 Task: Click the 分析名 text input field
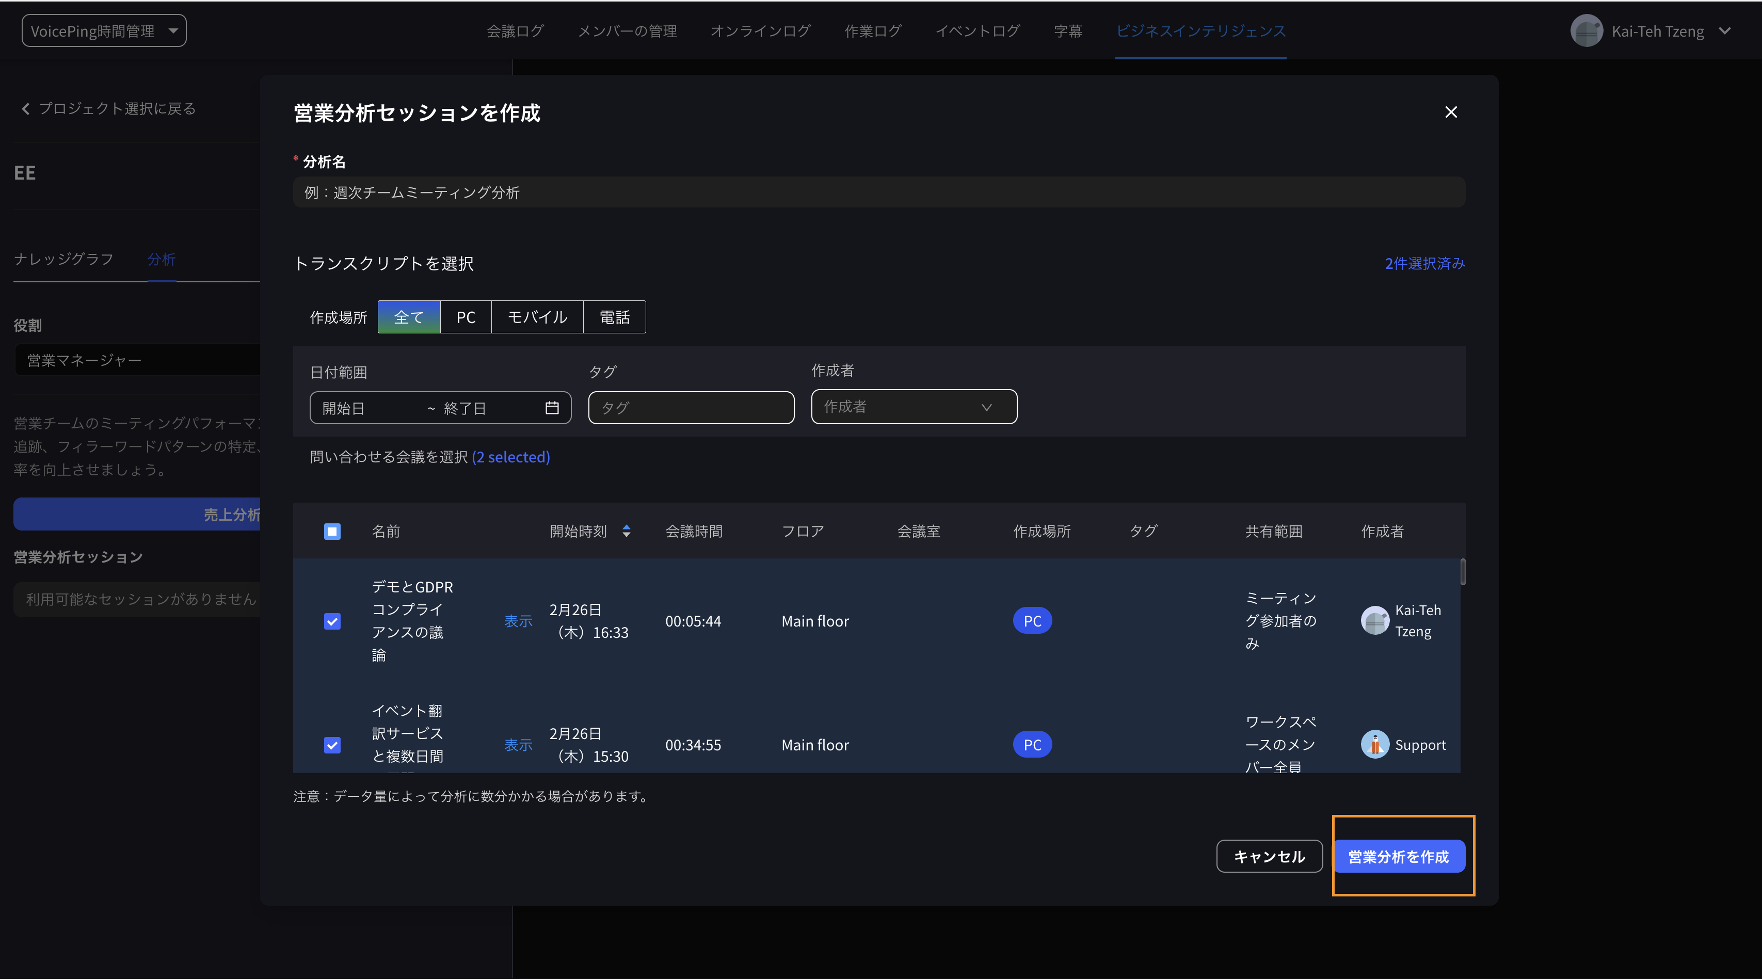(x=878, y=193)
